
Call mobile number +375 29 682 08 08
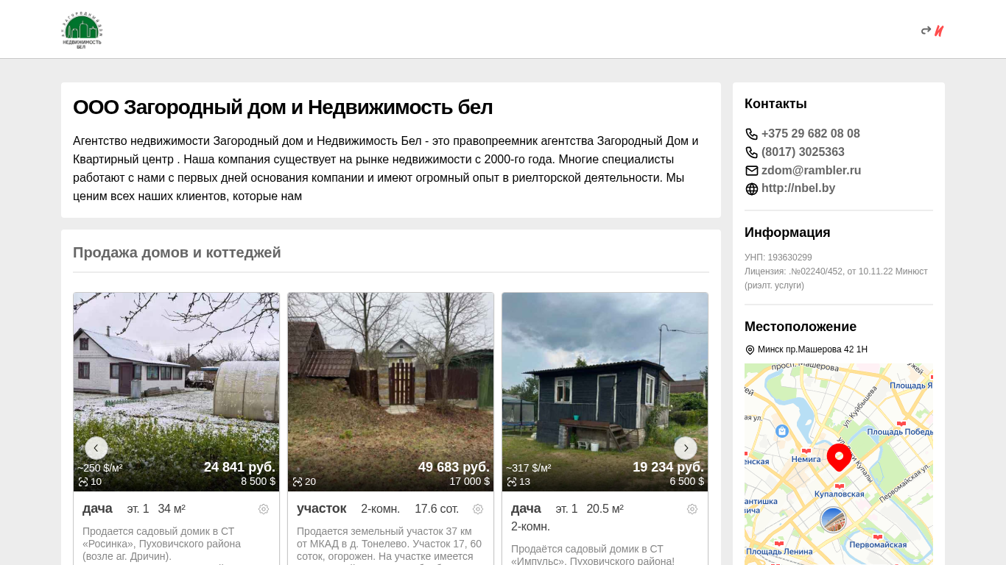click(x=810, y=134)
